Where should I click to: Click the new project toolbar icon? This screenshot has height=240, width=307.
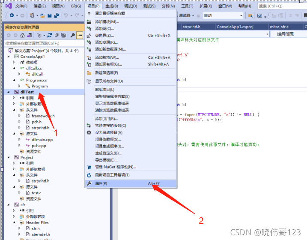[x=32, y=15]
